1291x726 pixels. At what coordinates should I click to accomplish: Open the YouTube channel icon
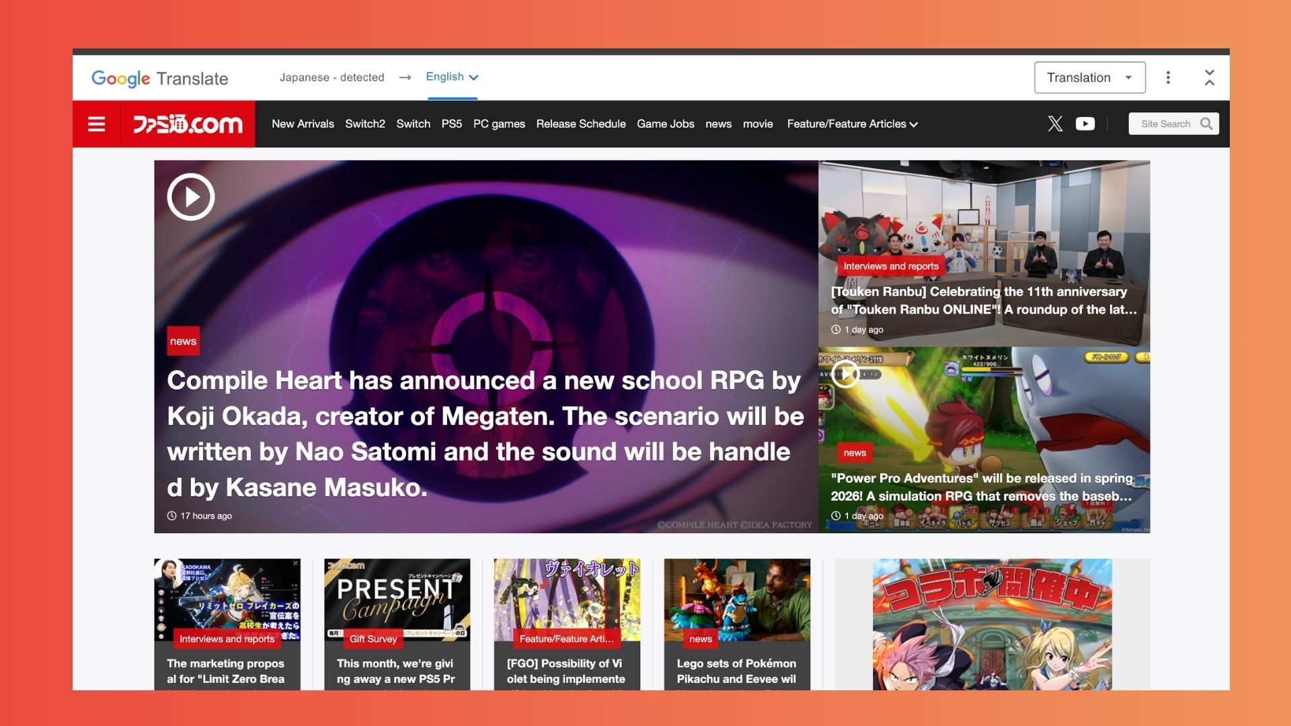pos(1085,124)
